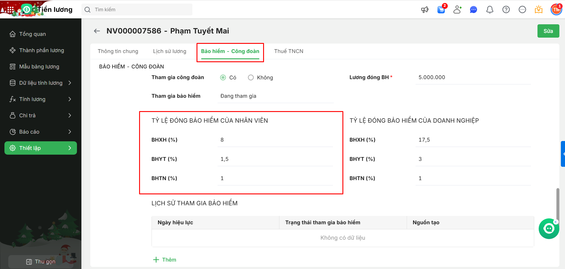Click the add user icon
This screenshot has width=565, height=269.
pyautogui.click(x=457, y=10)
